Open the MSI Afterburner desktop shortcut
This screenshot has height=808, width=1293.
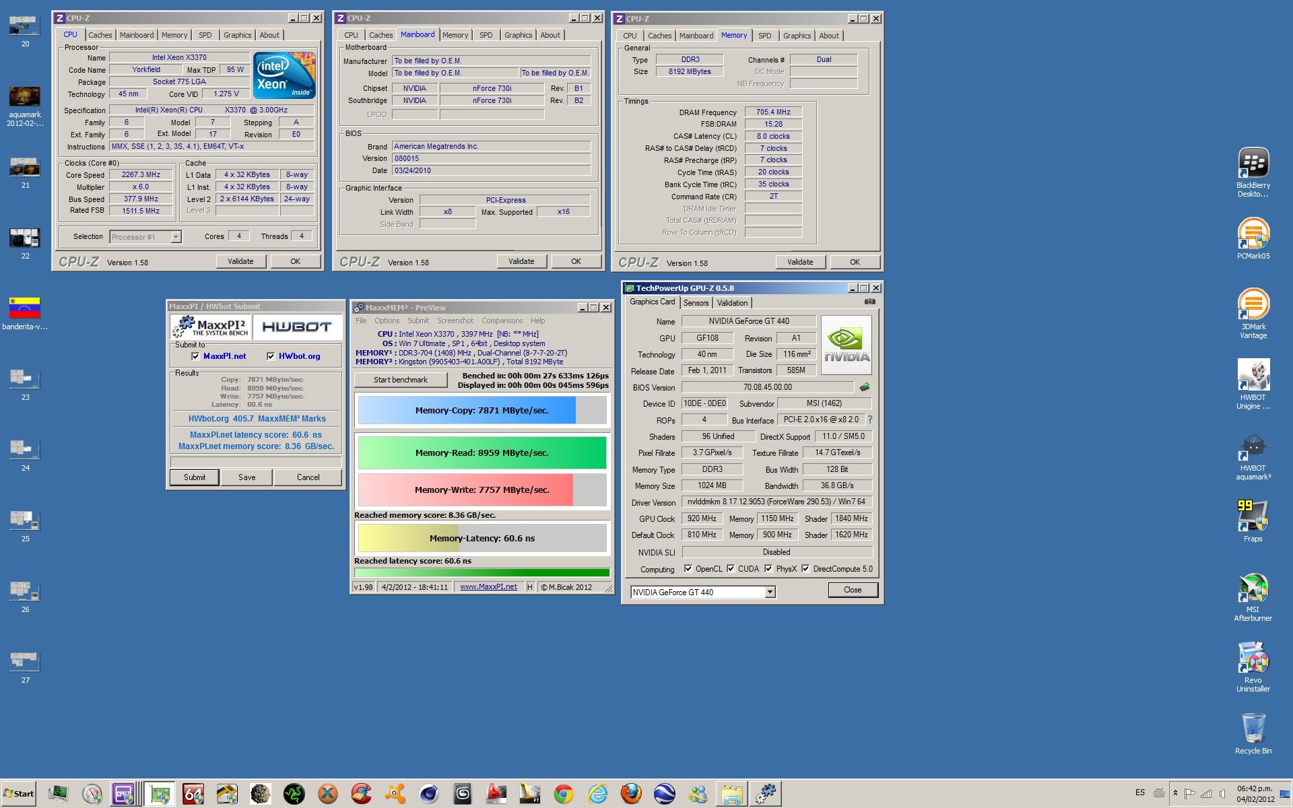1253,596
